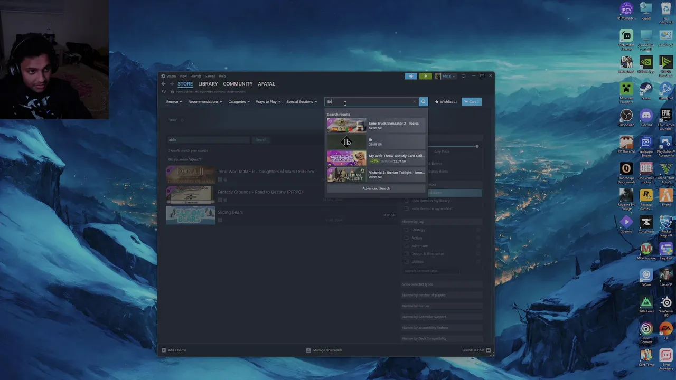Expand the Ways to Play dropdown

(x=268, y=102)
